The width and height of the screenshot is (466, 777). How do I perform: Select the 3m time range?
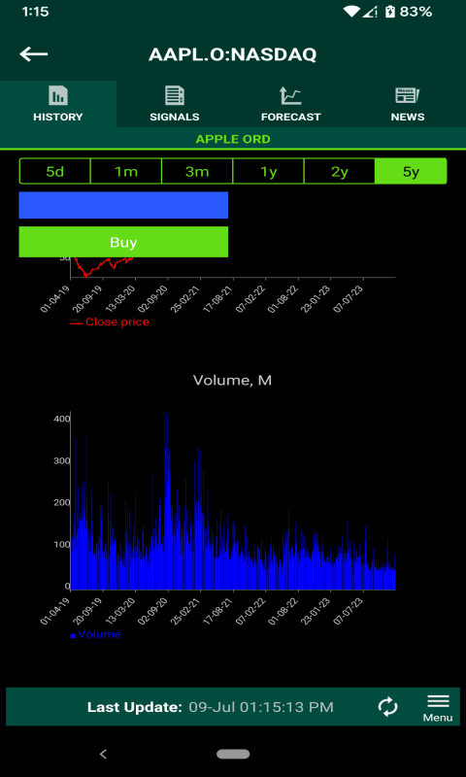pyautogui.click(x=197, y=172)
